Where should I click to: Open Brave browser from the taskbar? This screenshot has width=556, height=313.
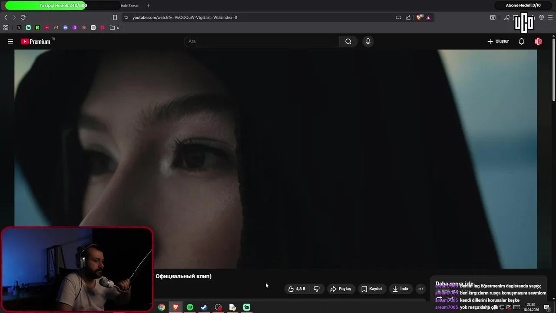click(175, 307)
